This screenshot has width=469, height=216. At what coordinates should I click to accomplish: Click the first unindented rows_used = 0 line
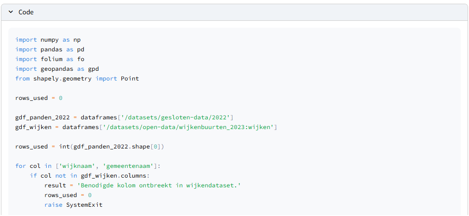pyautogui.click(x=38, y=98)
